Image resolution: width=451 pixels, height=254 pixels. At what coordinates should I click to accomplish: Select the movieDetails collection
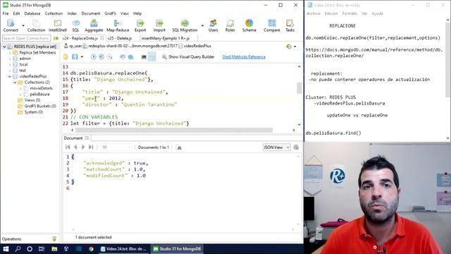(41, 88)
